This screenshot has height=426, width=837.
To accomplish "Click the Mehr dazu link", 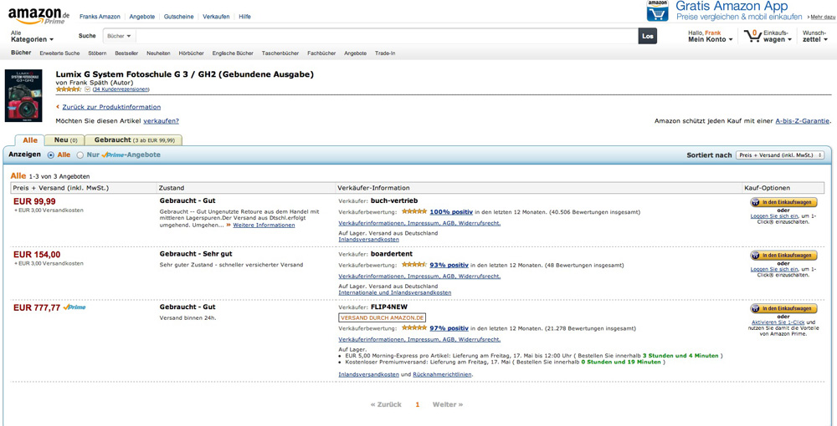I will pos(824,18).
